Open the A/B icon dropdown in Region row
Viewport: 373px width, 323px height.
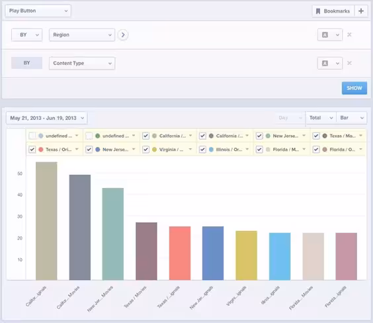click(330, 35)
